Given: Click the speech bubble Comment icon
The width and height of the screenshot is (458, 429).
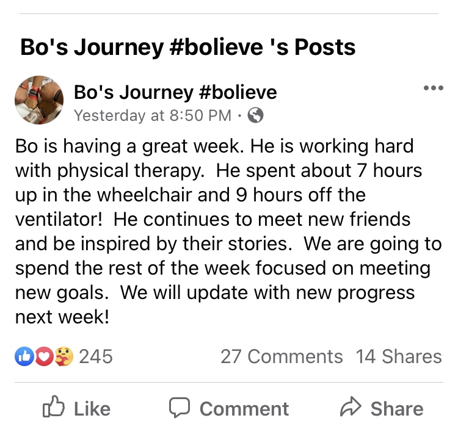Looking at the screenshot, I should [x=180, y=408].
